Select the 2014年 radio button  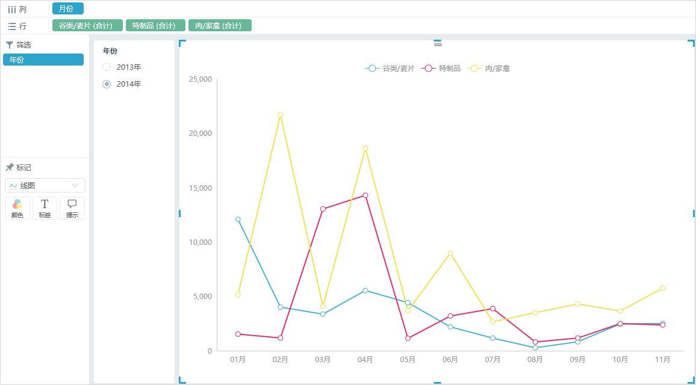point(107,84)
